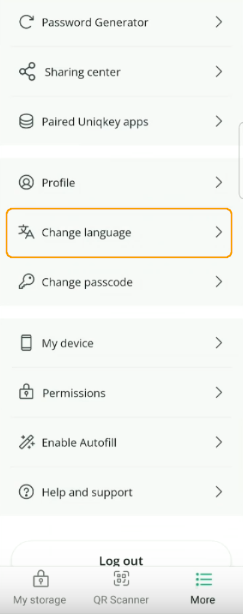Expand Change passcode chevron arrow
Screen dimensions: 243x614
(218, 282)
